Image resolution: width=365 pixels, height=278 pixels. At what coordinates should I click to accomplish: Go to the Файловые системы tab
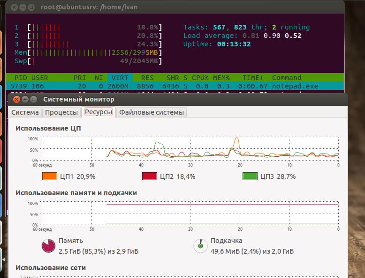tap(151, 112)
